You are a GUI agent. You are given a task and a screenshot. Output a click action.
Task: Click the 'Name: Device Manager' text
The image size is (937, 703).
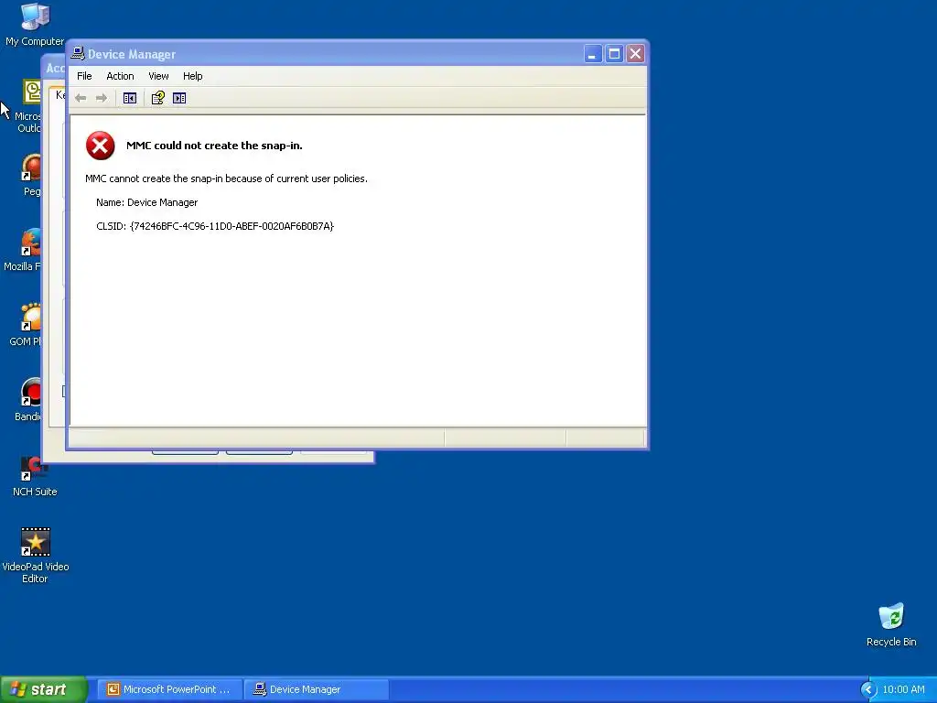click(147, 202)
